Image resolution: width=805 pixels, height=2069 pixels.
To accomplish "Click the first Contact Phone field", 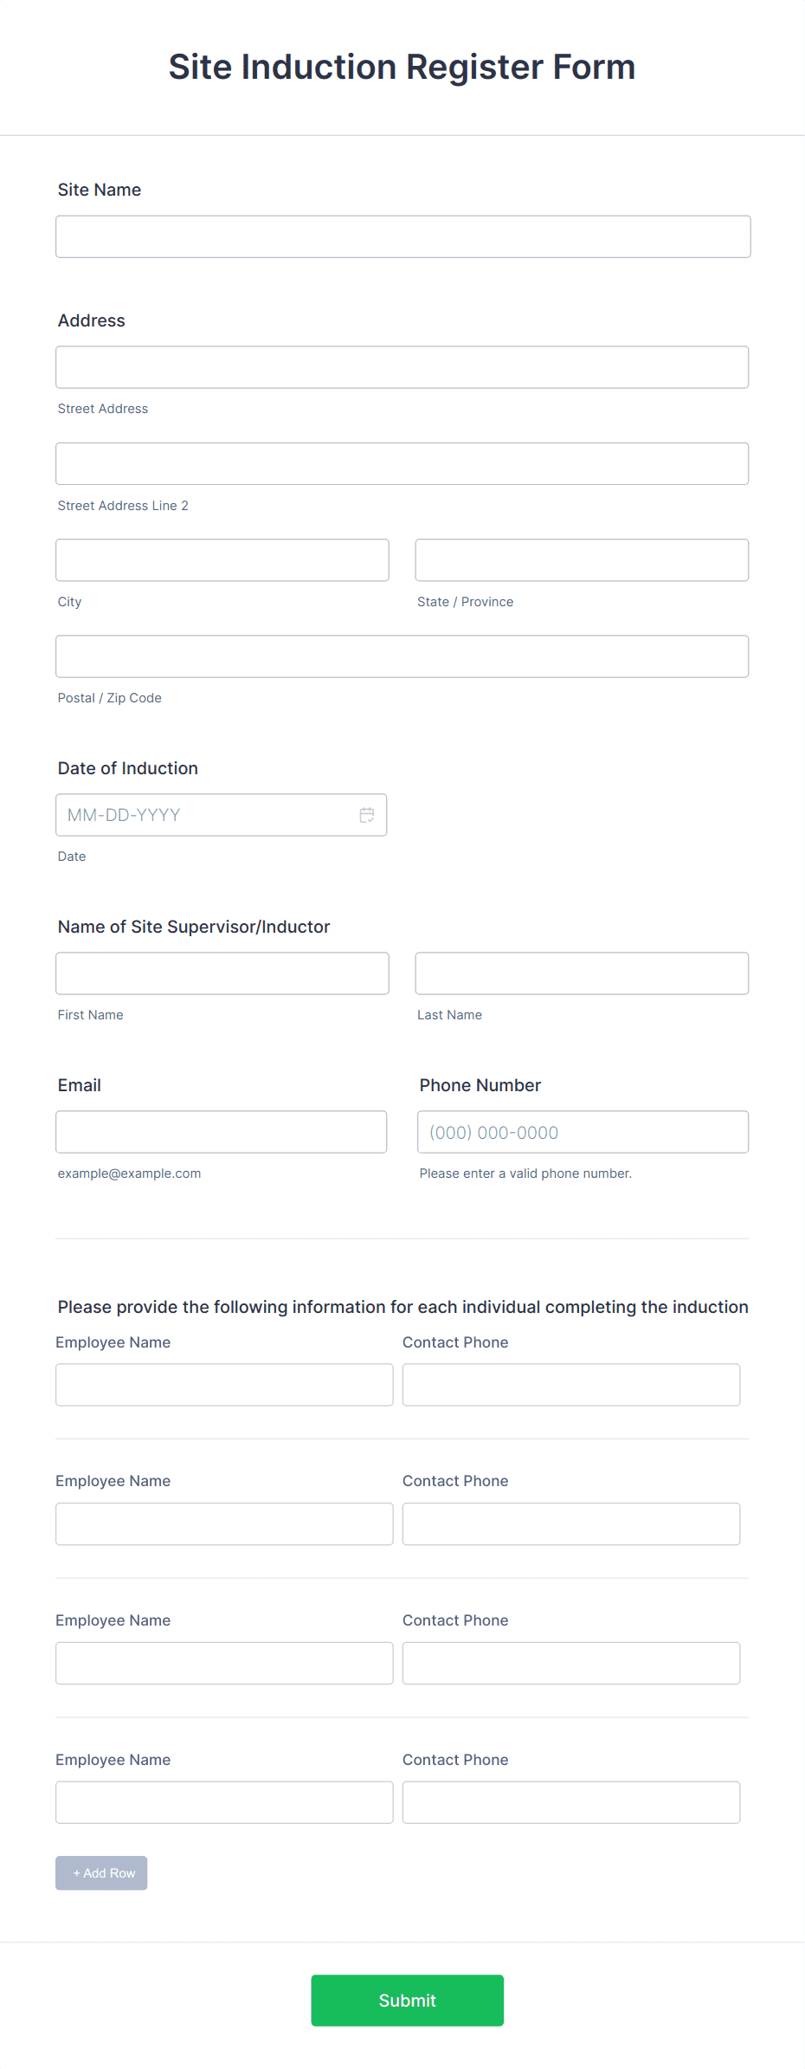I will (570, 1384).
